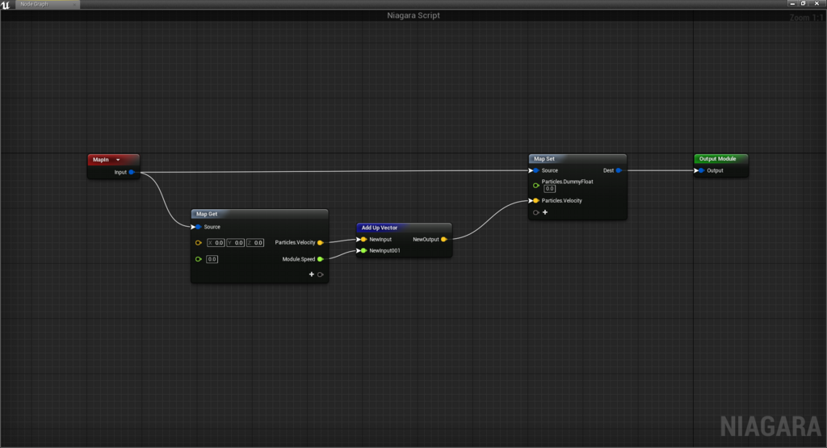
Task: Click the MapIn Input output pin
Action: [132, 173]
